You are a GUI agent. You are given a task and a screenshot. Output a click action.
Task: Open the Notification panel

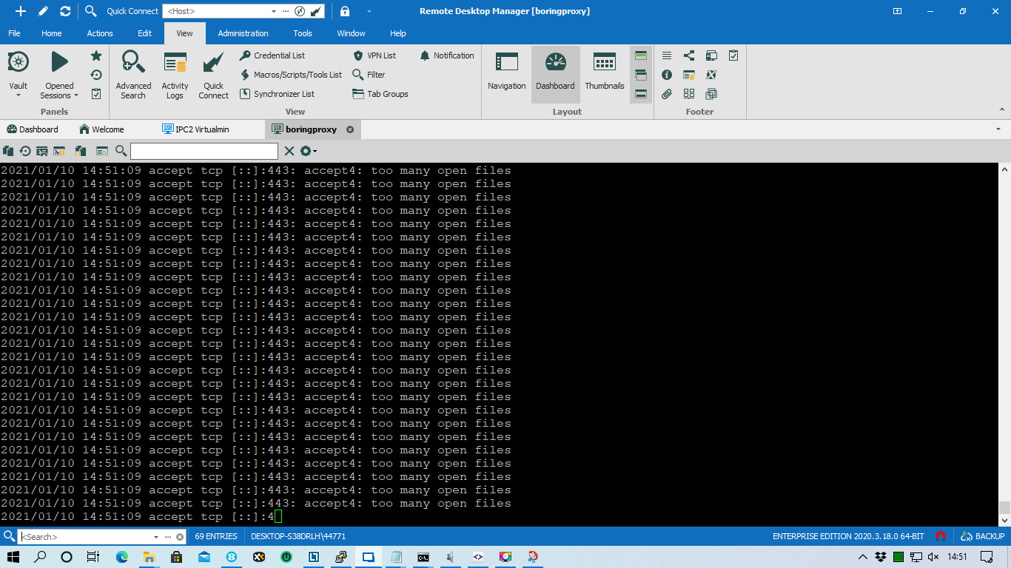tap(447, 55)
